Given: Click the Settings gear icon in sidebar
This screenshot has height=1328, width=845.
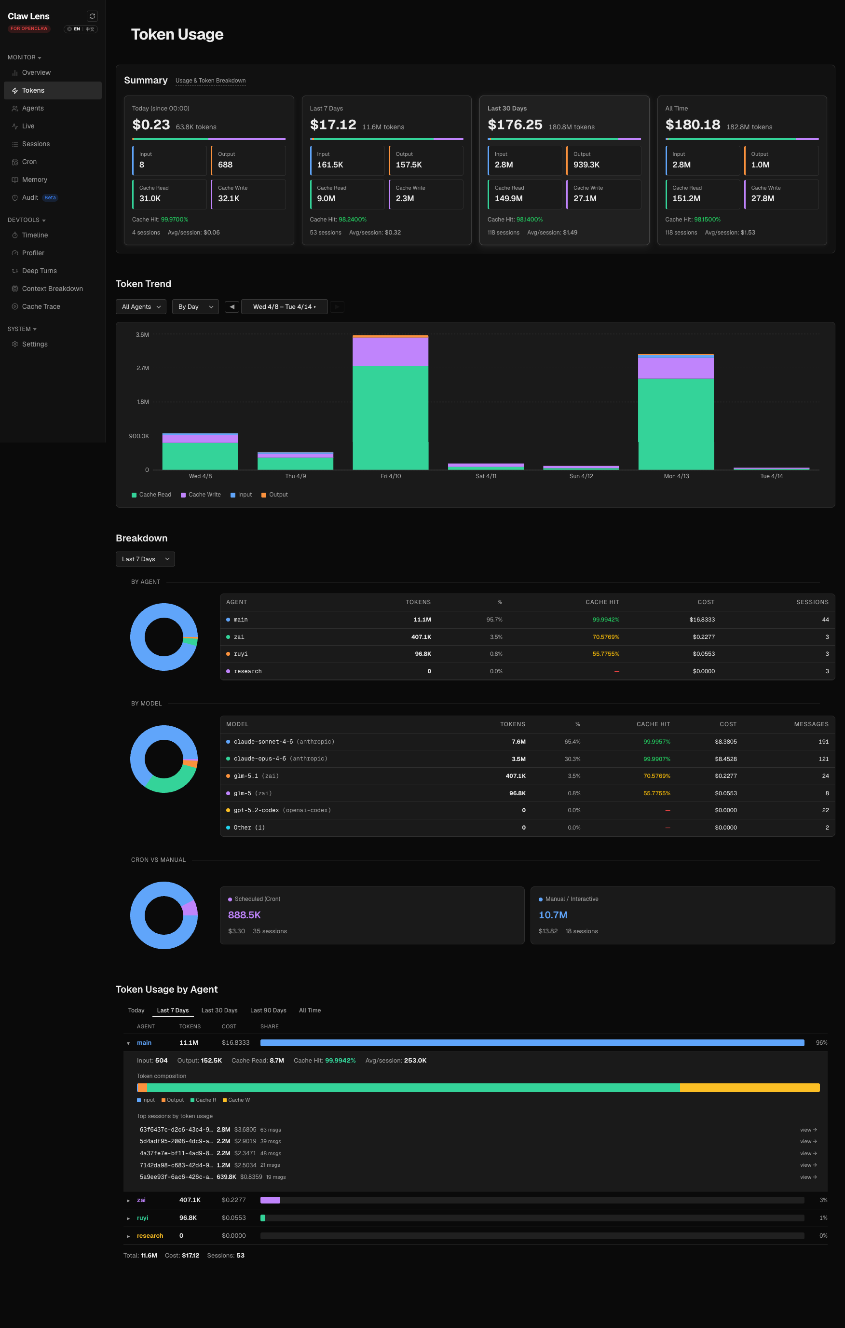Looking at the screenshot, I should (15, 344).
